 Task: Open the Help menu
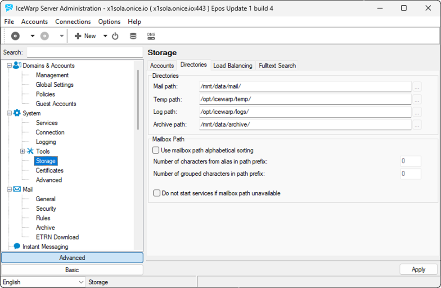[x=135, y=22]
